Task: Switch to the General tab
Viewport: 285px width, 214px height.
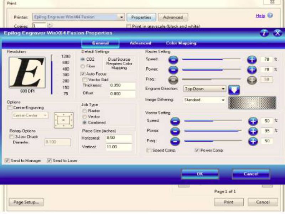Action: click(100, 43)
